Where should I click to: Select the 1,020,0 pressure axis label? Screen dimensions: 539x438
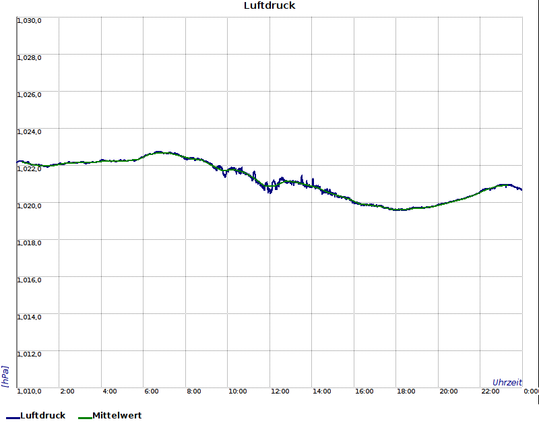(29, 206)
